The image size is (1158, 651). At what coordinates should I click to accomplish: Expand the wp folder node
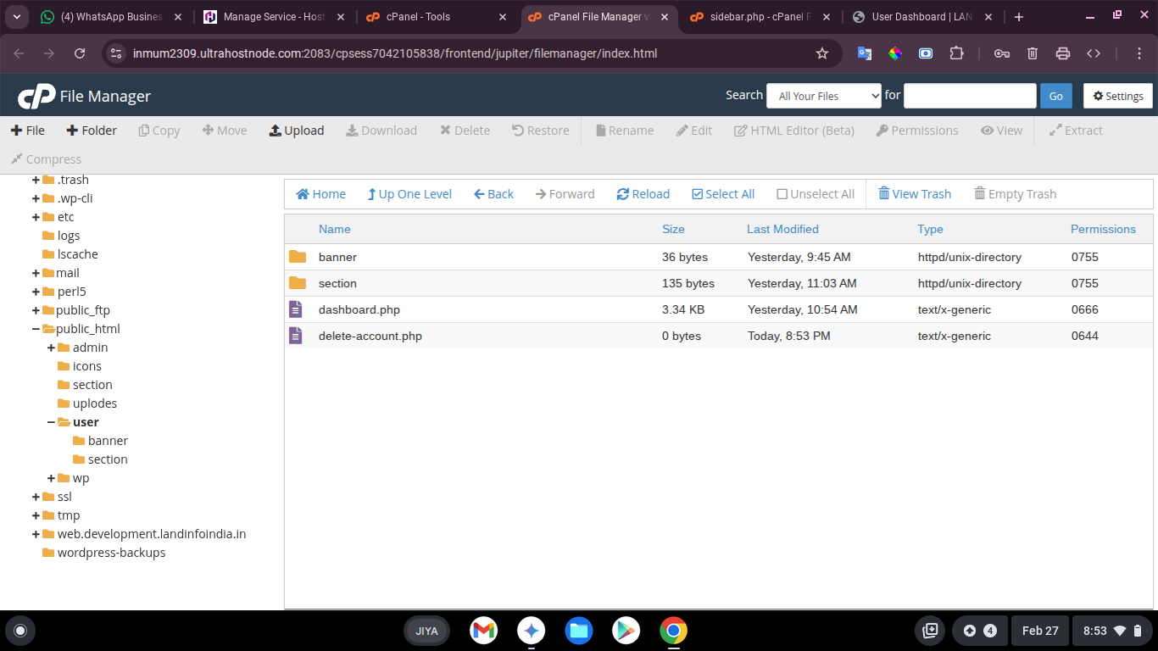pyautogui.click(x=51, y=478)
